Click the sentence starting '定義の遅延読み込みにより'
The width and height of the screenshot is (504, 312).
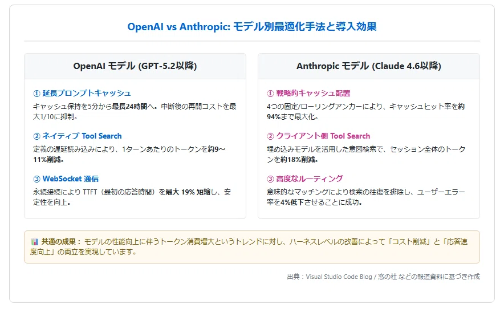[x=129, y=155]
